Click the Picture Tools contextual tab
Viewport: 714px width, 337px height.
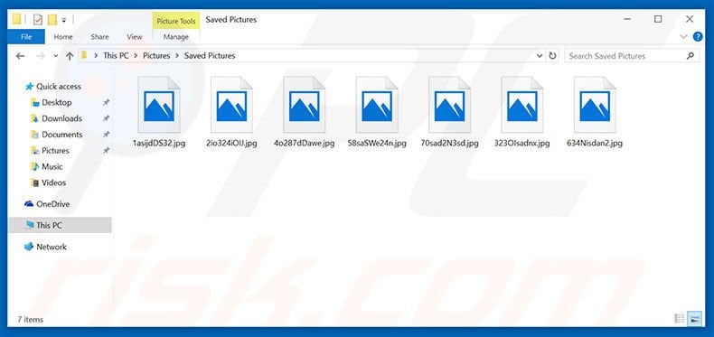coord(175,21)
